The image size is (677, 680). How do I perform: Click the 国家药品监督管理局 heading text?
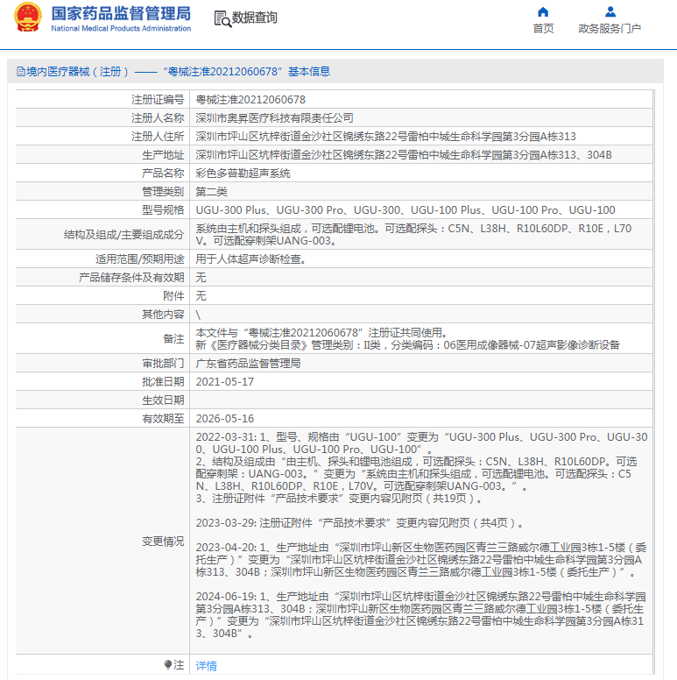(x=121, y=13)
